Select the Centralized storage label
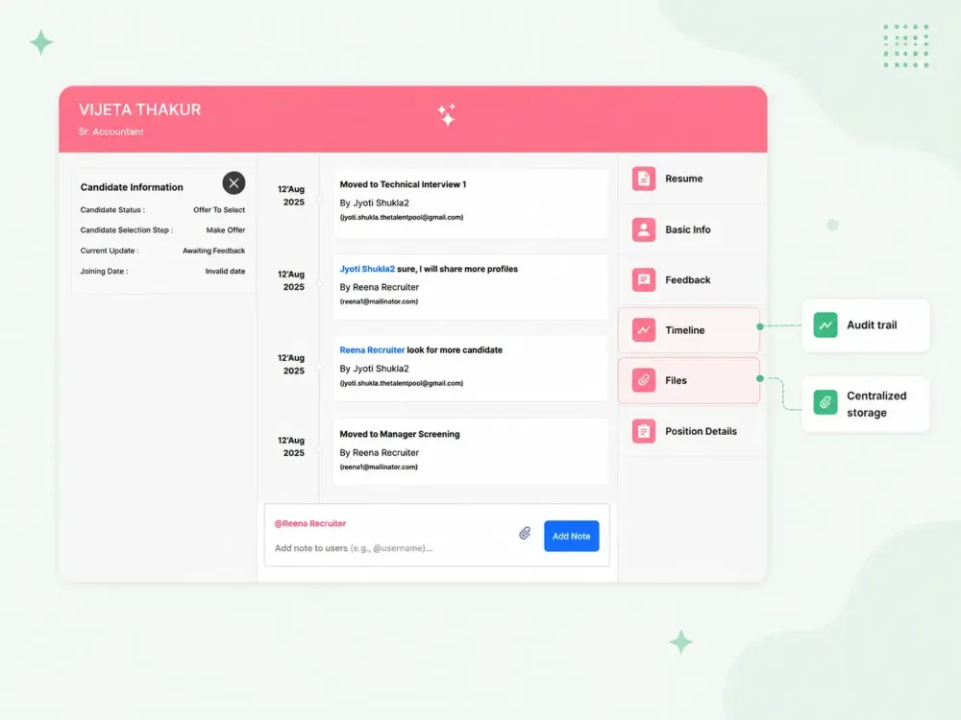Screen dimensions: 961x720 (876, 404)
